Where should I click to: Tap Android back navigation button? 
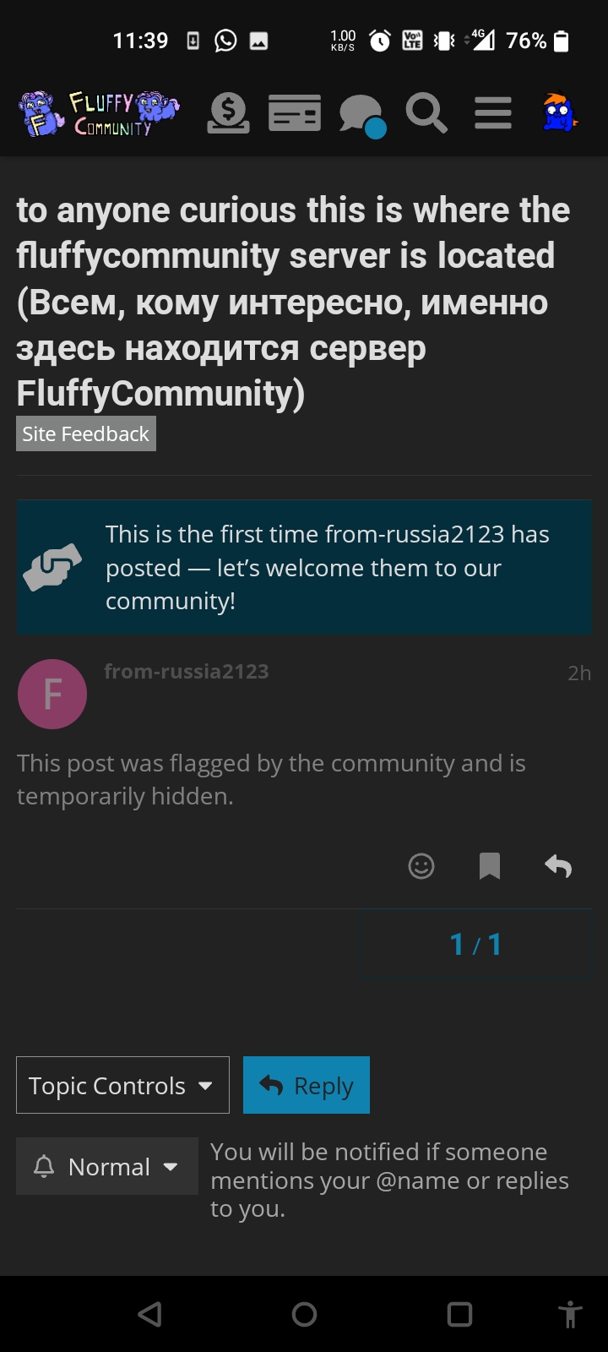point(150,1314)
